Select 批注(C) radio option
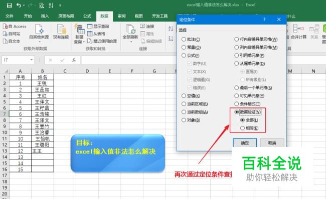 point(191,39)
